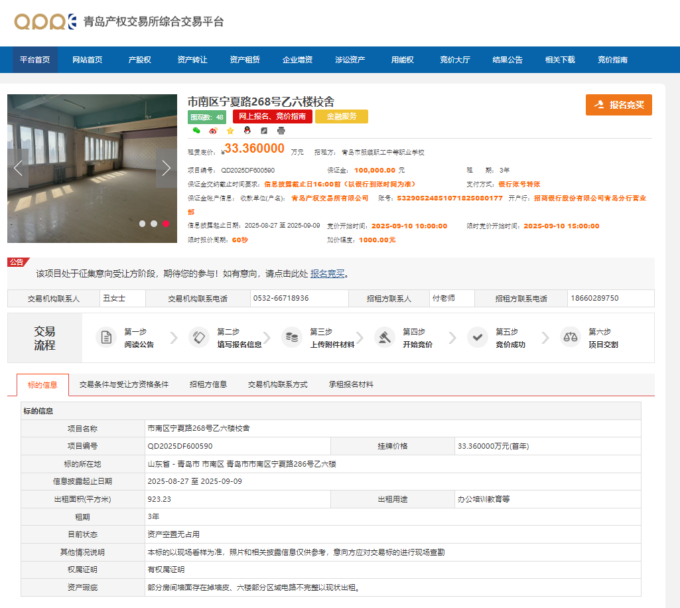
Task: Click the 上传附件材料 step icon
Action: (x=292, y=337)
